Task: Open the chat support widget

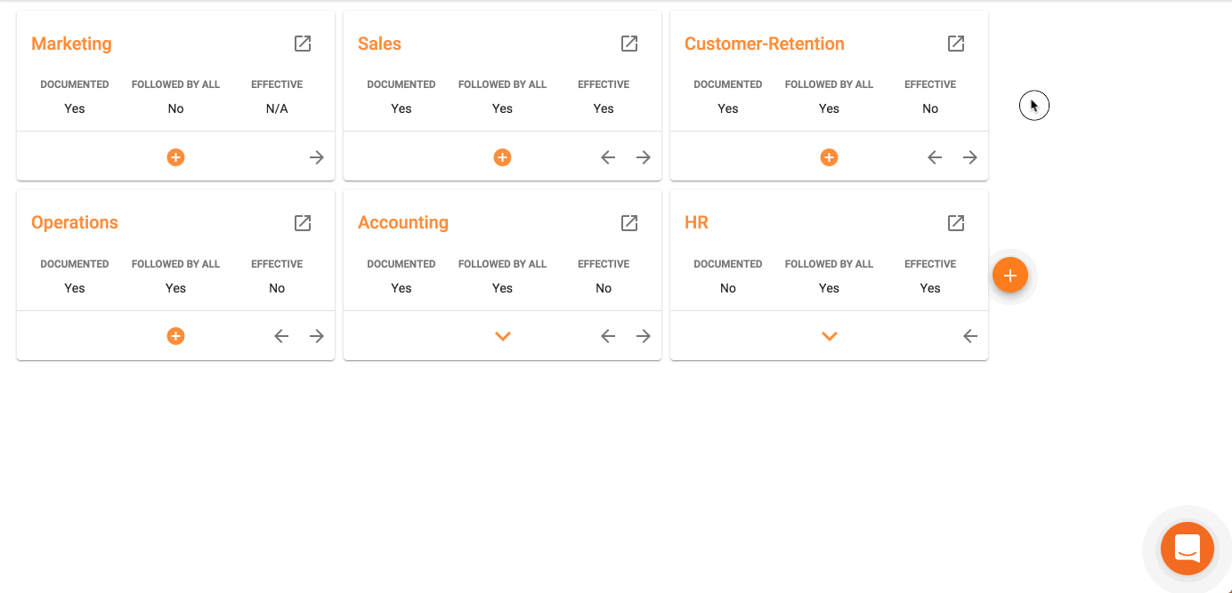Action: point(1187,549)
